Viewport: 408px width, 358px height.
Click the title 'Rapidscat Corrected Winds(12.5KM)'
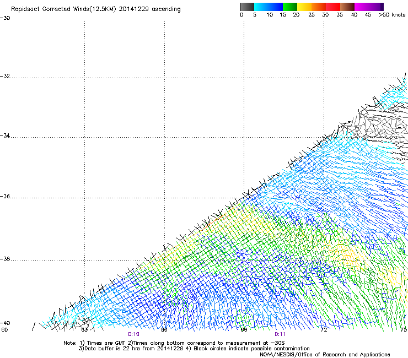pos(63,9)
